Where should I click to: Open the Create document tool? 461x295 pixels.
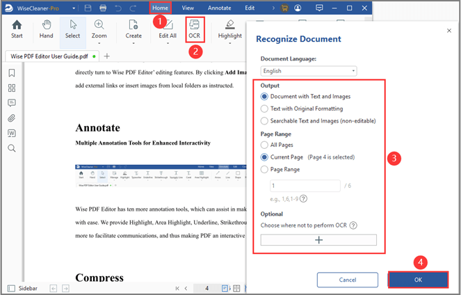[x=134, y=29]
